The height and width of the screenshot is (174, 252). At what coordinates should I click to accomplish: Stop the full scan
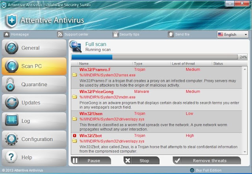[x=142, y=161]
